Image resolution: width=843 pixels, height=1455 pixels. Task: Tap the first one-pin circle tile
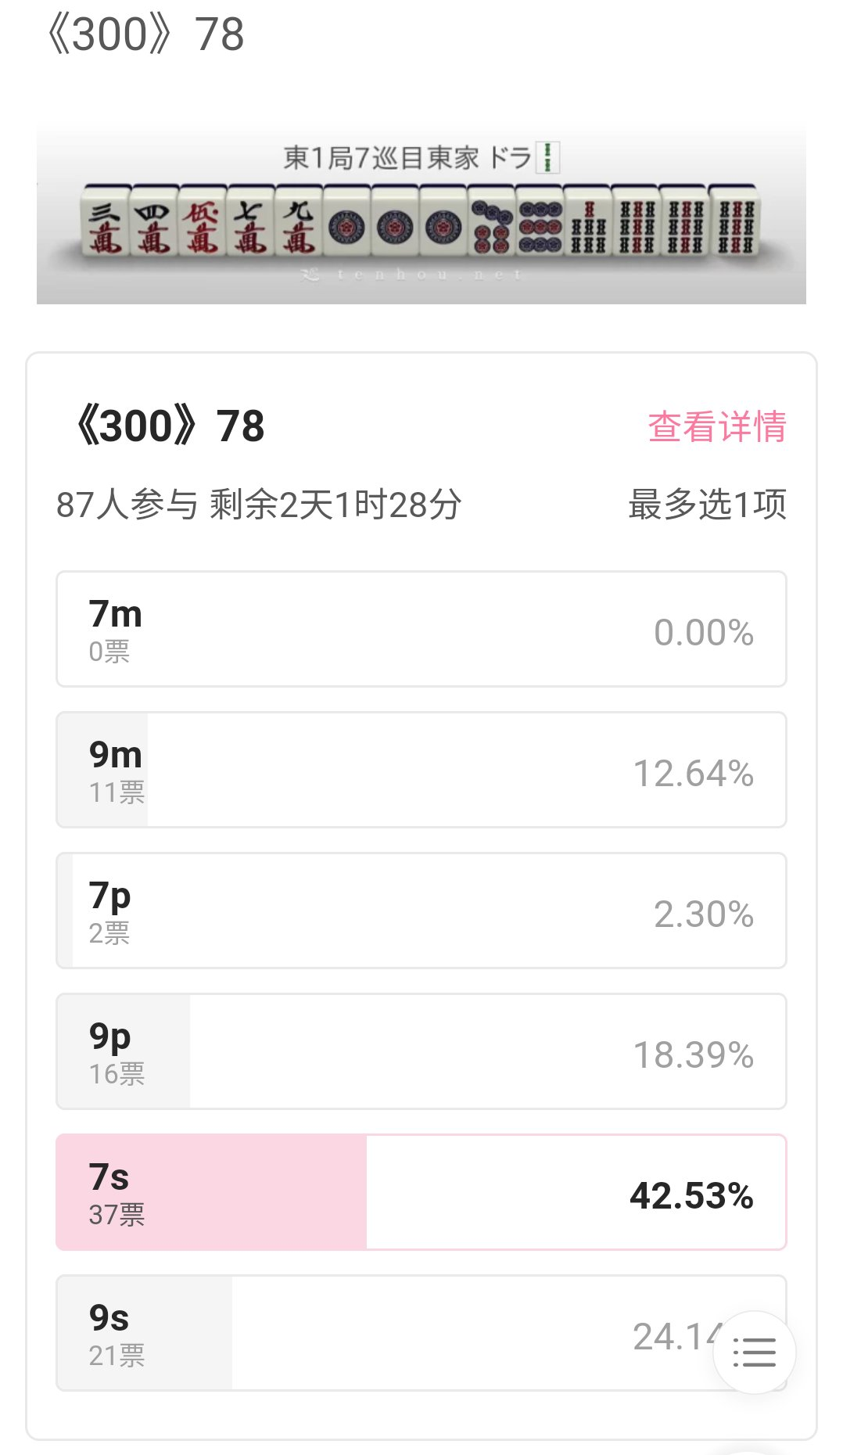[346, 223]
